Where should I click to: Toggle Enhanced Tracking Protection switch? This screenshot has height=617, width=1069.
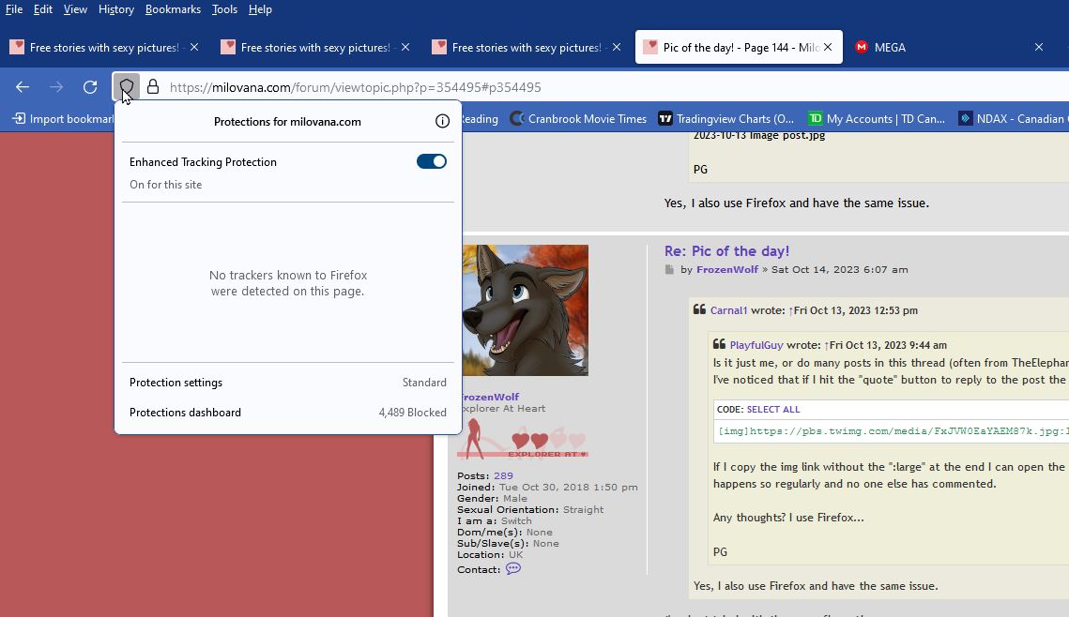click(432, 161)
